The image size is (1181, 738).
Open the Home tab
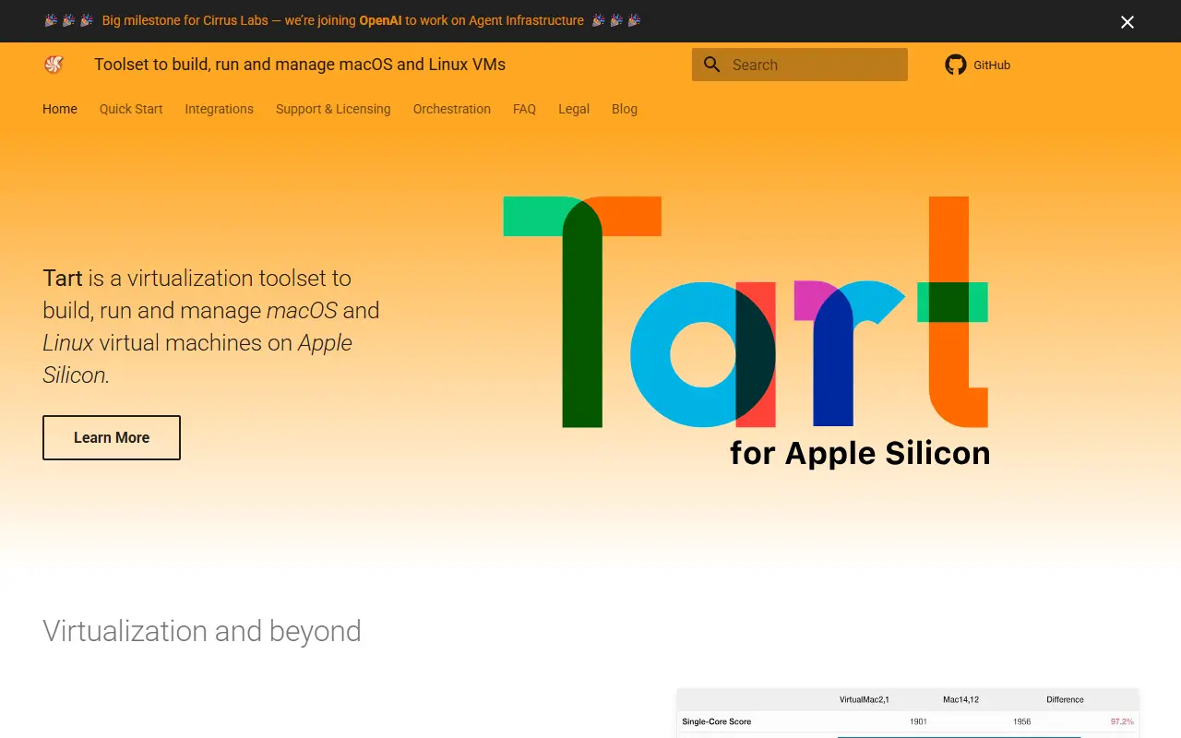(60, 109)
